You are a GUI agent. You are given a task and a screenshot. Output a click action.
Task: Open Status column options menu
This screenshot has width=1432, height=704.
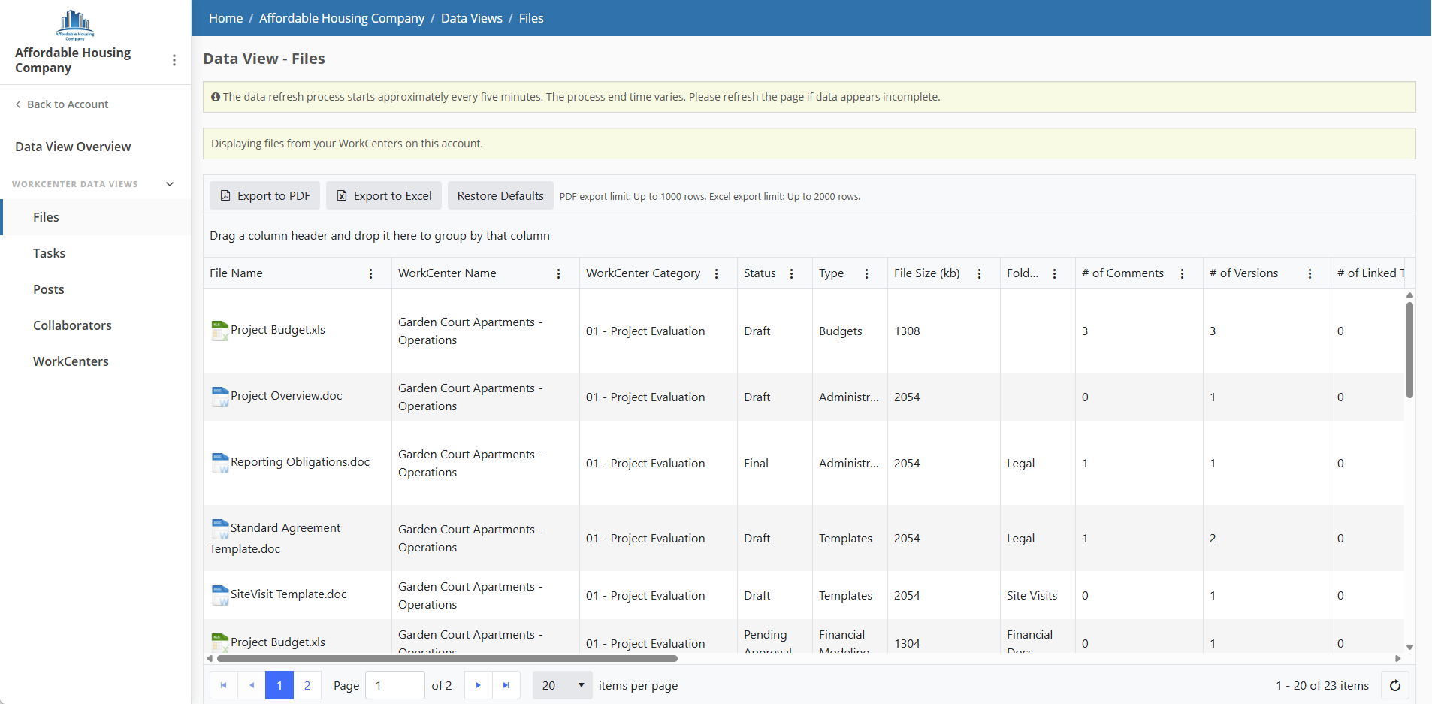point(792,273)
